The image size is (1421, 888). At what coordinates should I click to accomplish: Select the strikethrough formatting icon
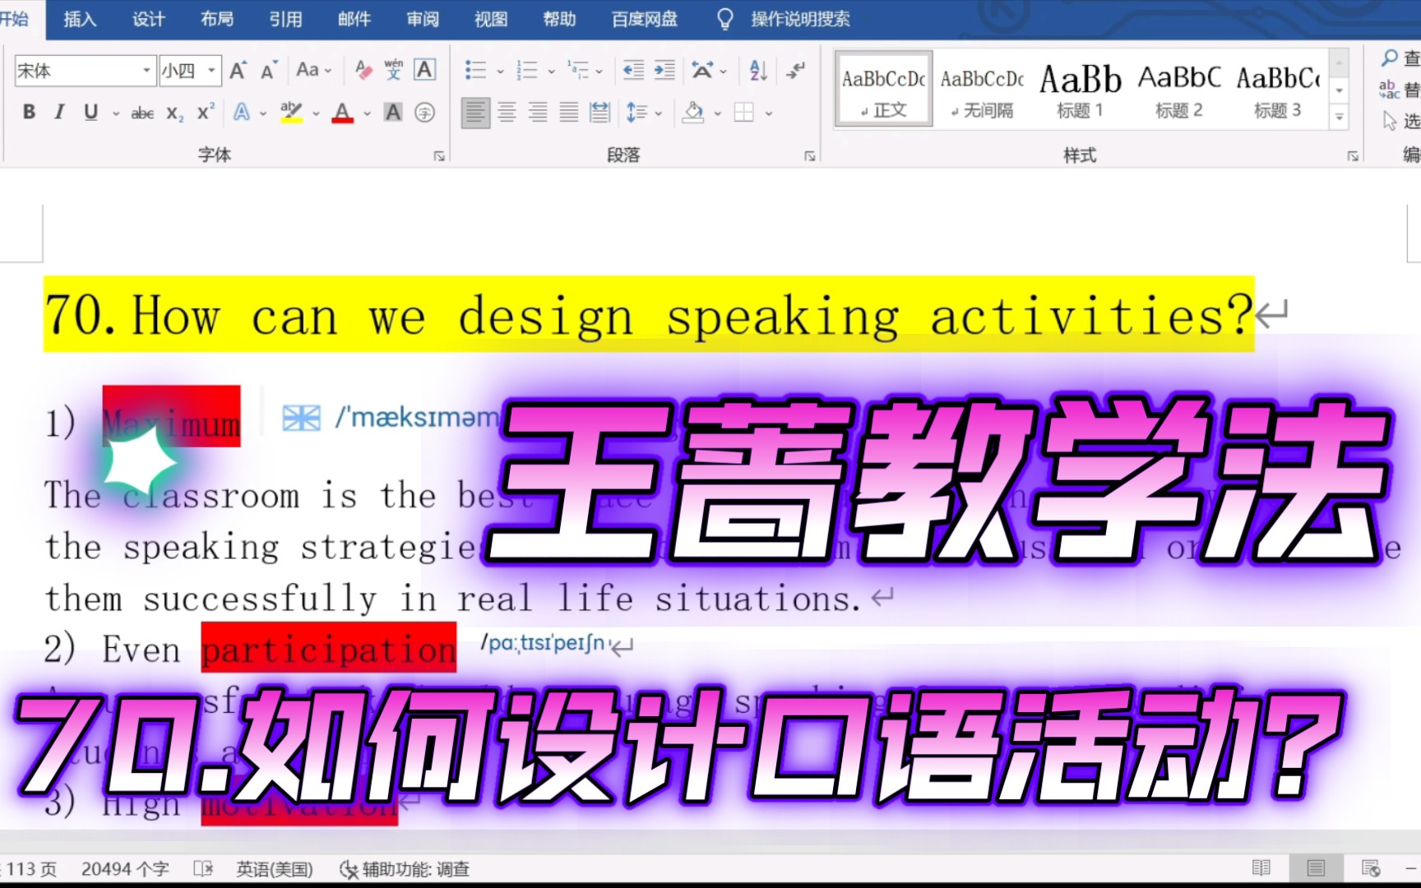tap(141, 113)
